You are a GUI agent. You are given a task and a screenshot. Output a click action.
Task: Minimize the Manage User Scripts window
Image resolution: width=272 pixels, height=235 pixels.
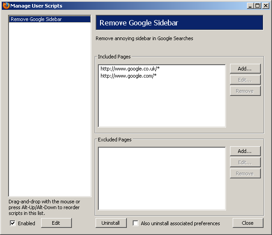(x=250, y=6)
